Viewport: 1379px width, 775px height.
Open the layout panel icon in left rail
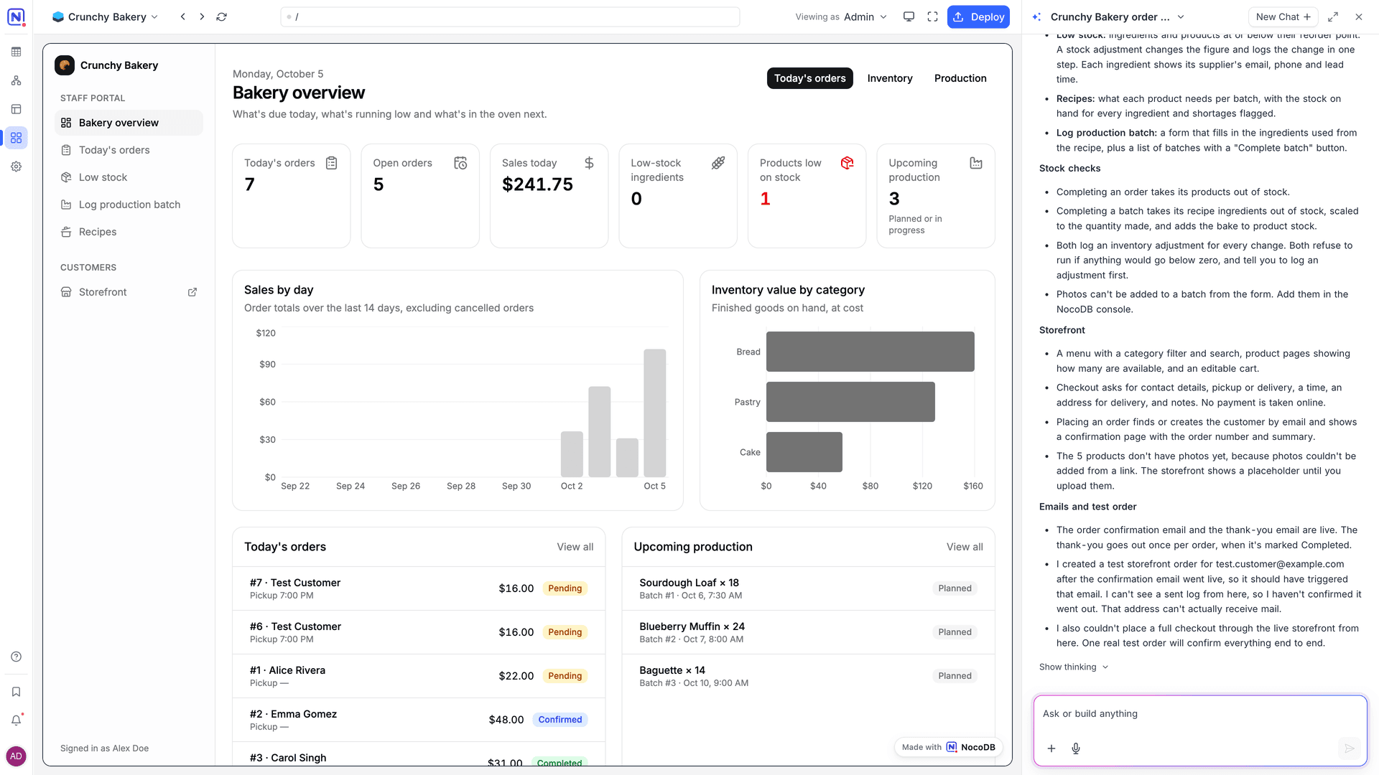coord(16,109)
